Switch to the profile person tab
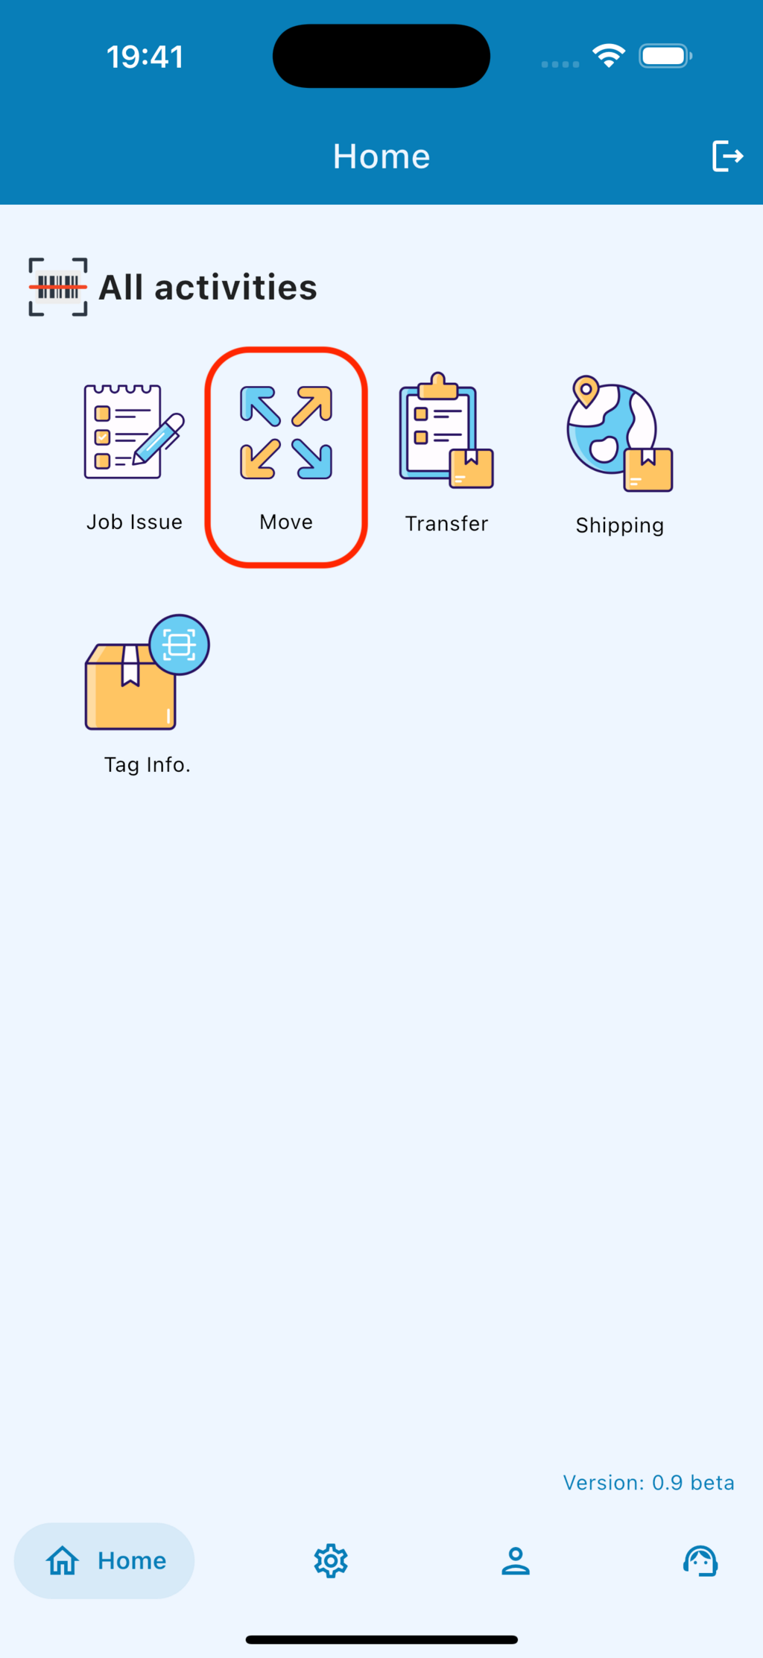This screenshot has width=763, height=1658. [x=516, y=1560]
